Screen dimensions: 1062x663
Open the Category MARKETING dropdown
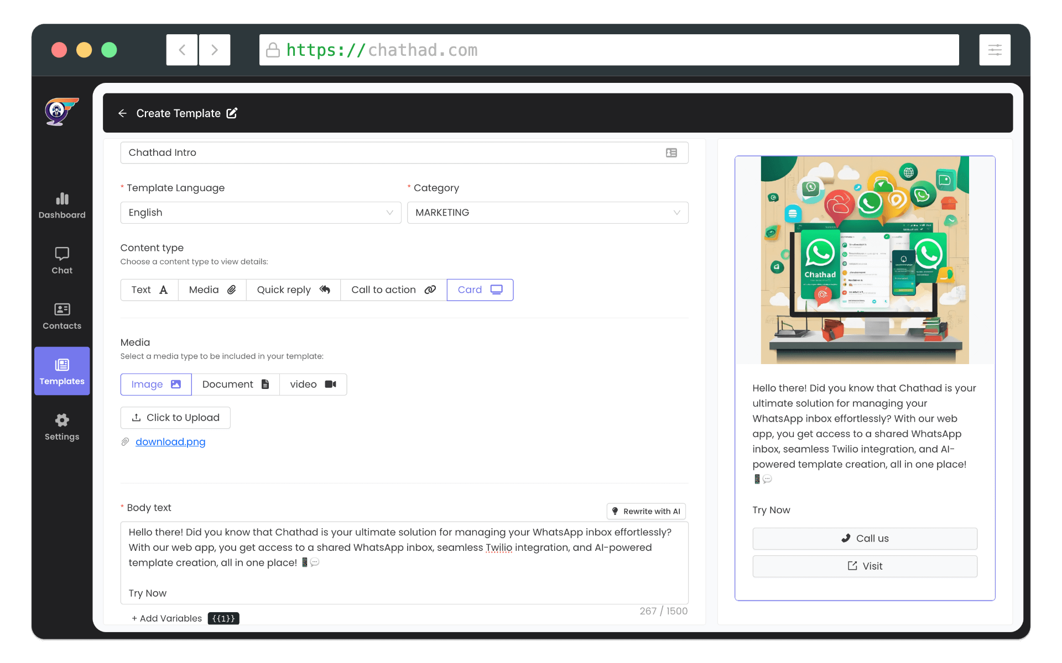point(547,213)
